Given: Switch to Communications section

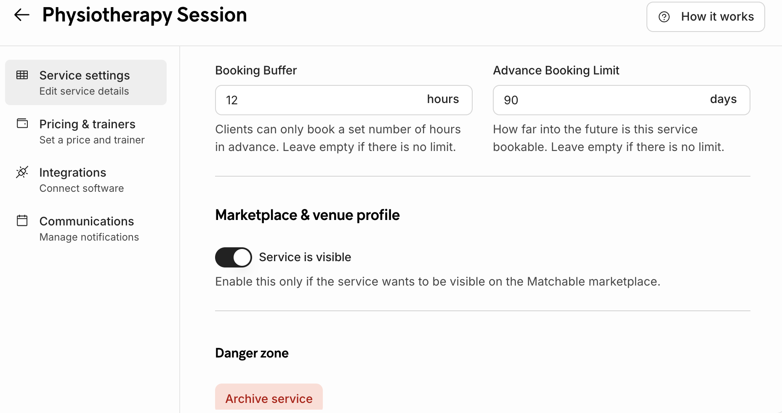Looking at the screenshot, I should tap(87, 222).
